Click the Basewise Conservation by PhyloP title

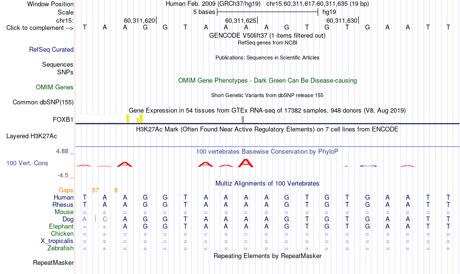(267, 152)
